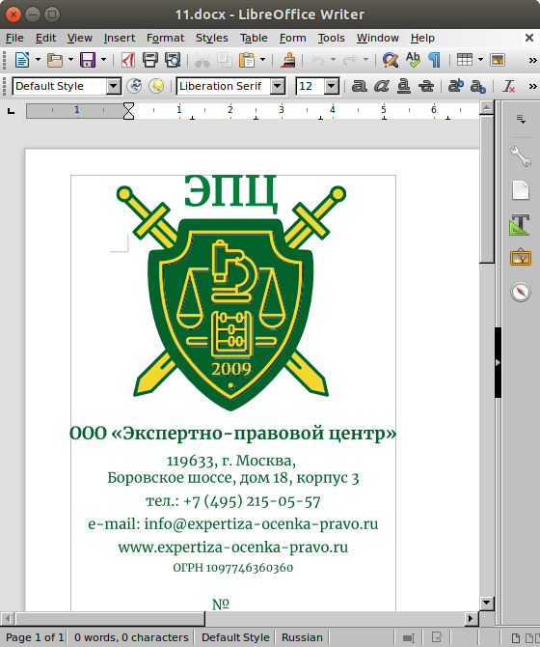This screenshot has width=540, height=647.
Task: Click Default Style in status bar
Action: [x=235, y=637]
